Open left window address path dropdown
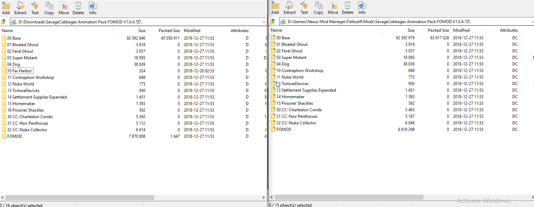This screenshot has width=534, height=207. click(x=264, y=22)
